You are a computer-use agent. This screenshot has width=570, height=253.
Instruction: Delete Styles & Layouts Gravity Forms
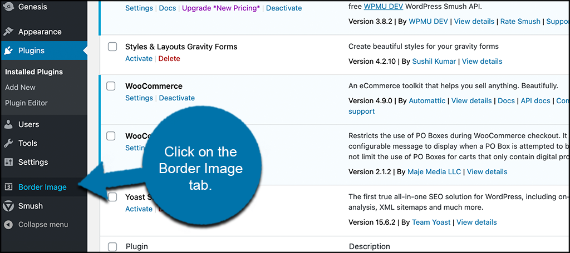[169, 58]
